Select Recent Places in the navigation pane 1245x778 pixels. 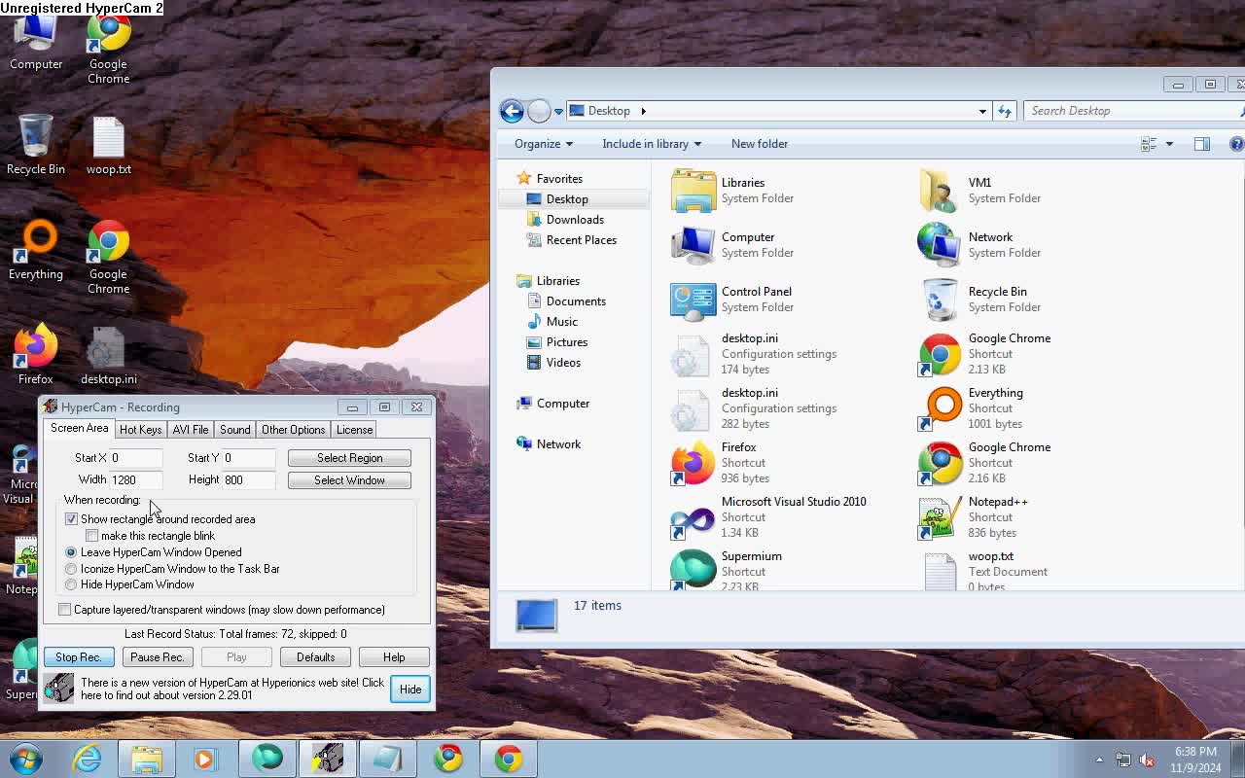[581, 240]
